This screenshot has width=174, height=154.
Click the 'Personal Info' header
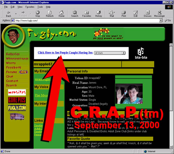[78, 71]
